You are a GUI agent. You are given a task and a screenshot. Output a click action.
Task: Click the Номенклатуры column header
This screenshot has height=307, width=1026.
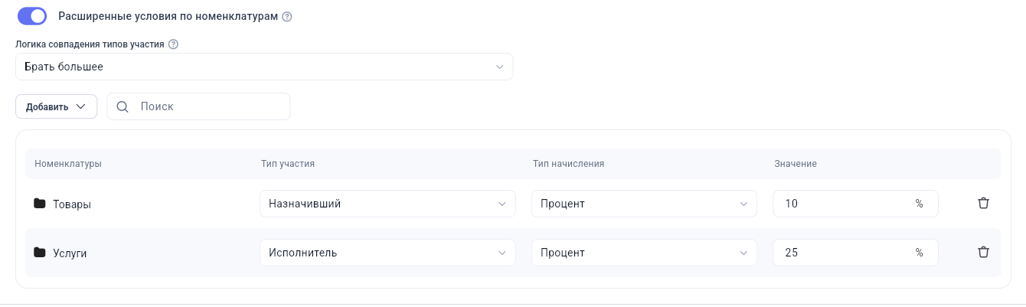click(68, 164)
